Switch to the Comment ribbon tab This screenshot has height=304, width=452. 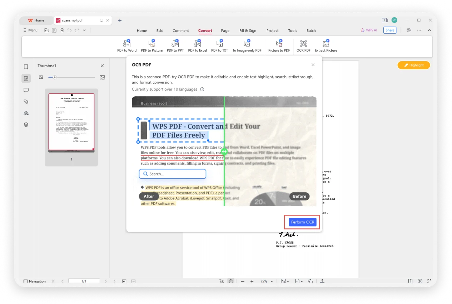tap(181, 31)
